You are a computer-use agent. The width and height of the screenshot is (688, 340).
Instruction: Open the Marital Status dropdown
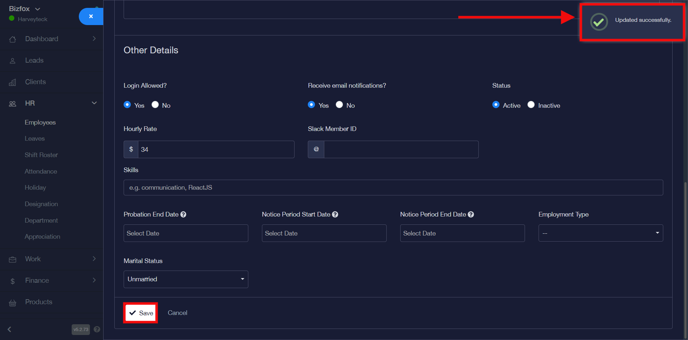click(186, 279)
